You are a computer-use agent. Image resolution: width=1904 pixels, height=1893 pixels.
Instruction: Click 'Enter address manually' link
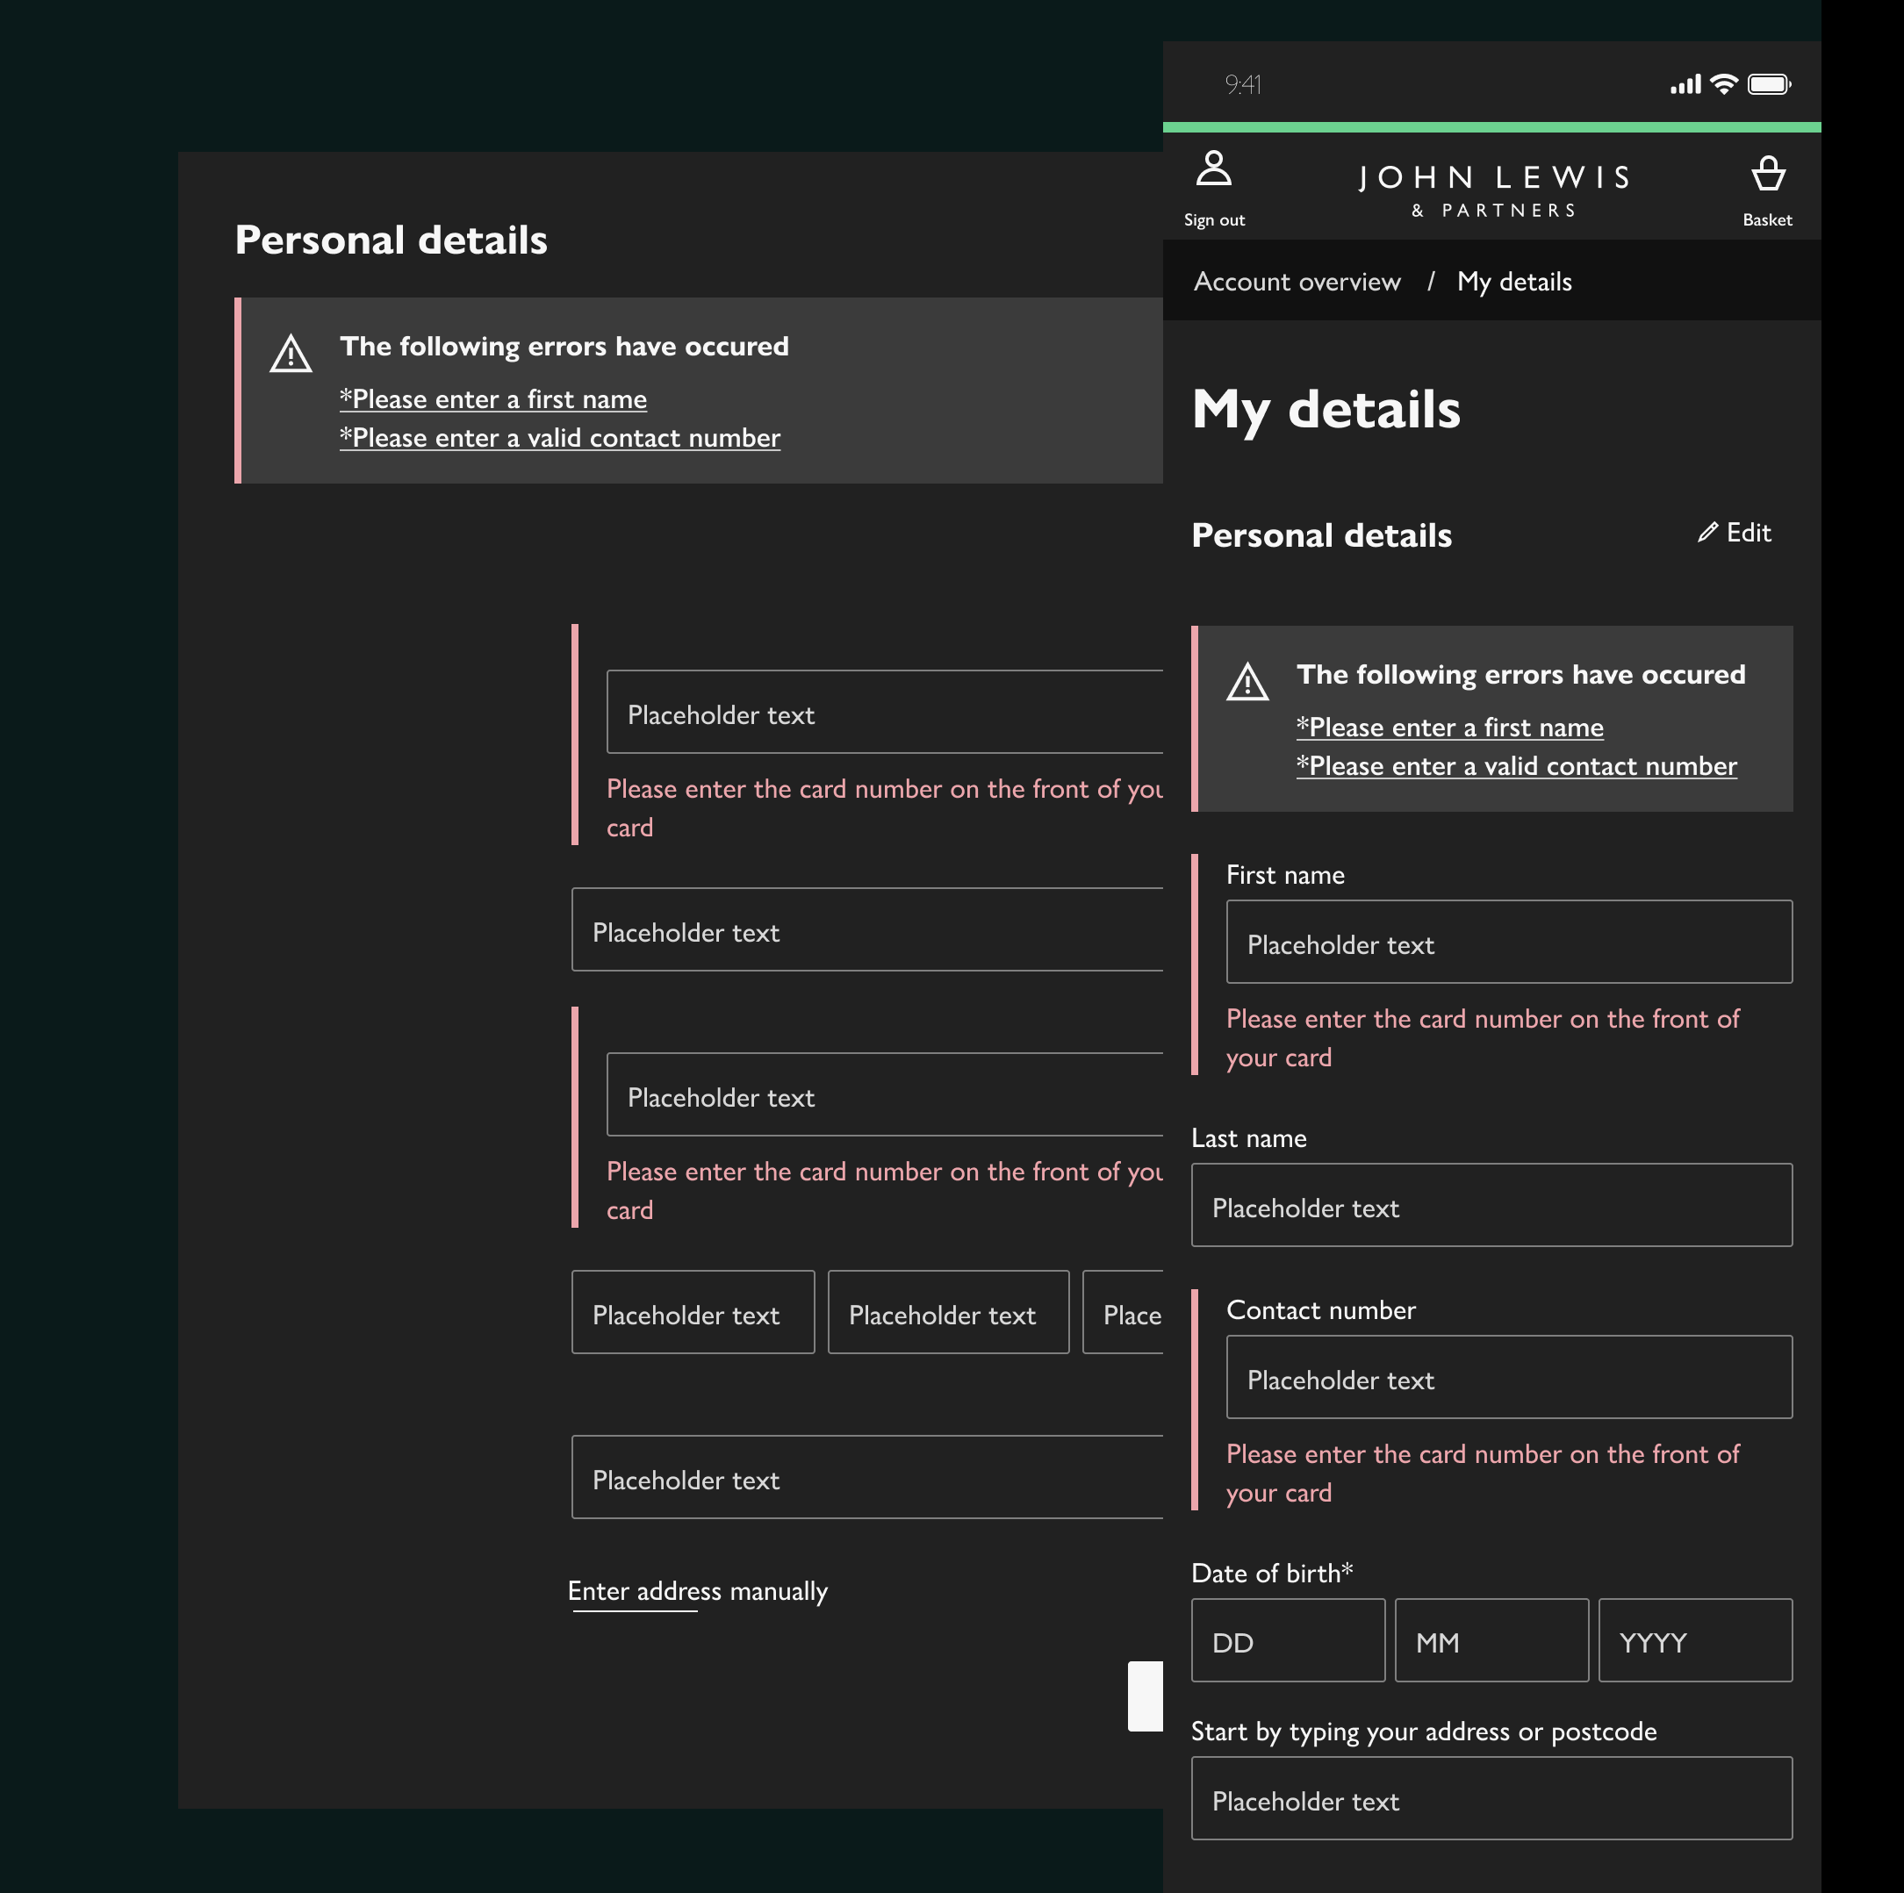coord(698,1590)
